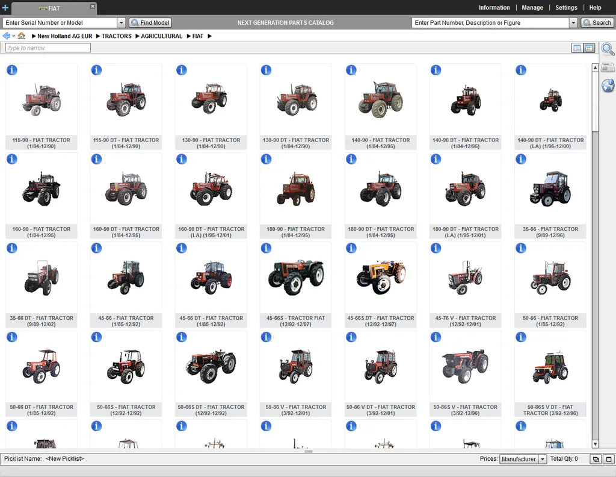Expand the Serial Number or Model dropdown

click(x=122, y=23)
